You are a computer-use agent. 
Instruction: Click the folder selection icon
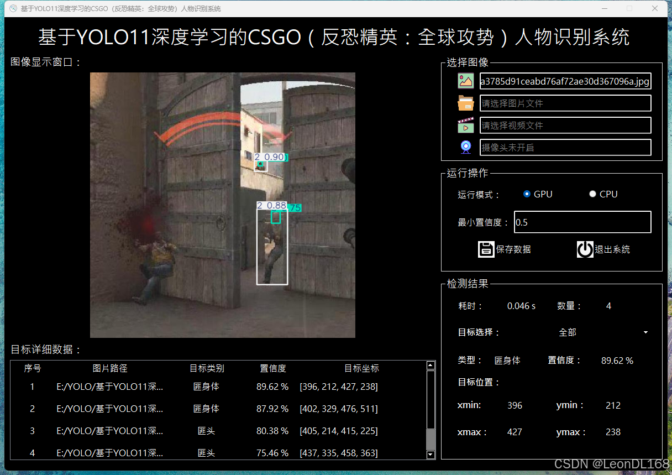[466, 103]
